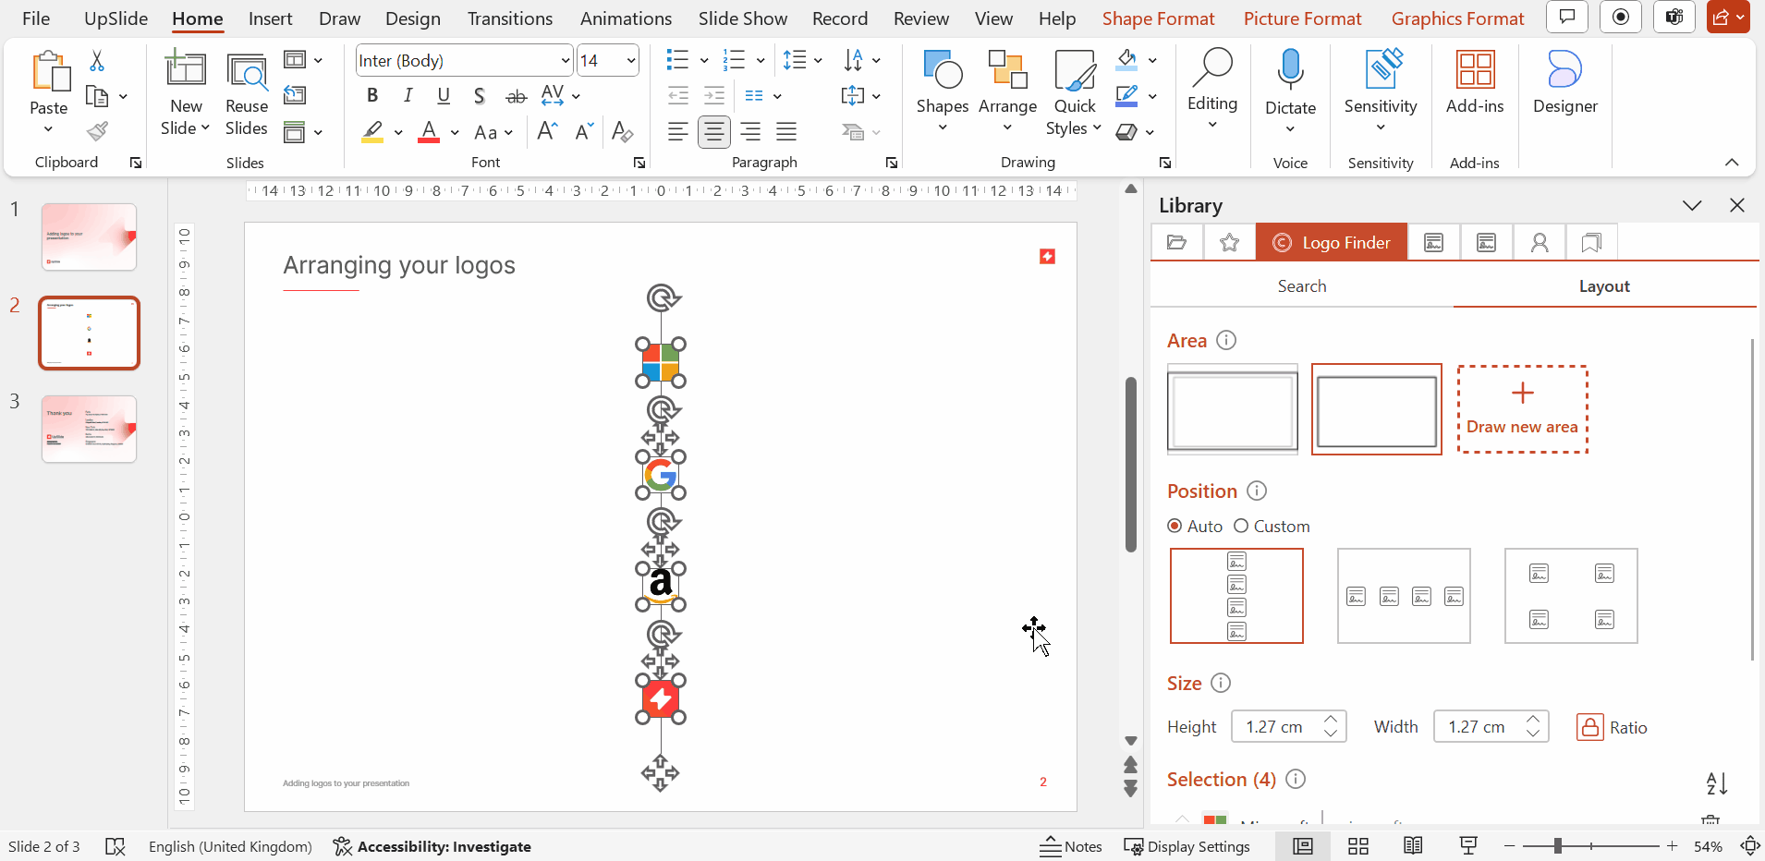The image size is (1765, 861).
Task: Click Draw new area button
Action: click(x=1522, y=409)
